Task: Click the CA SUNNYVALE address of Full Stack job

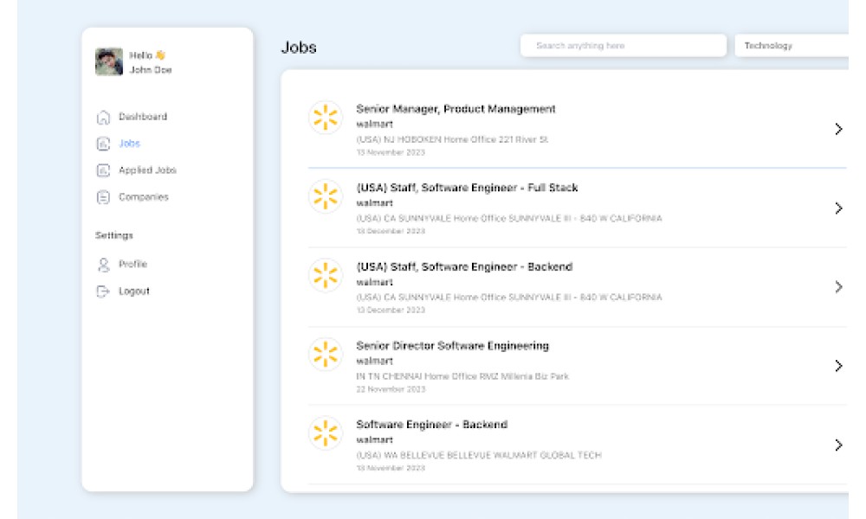Action: [508, 218]
